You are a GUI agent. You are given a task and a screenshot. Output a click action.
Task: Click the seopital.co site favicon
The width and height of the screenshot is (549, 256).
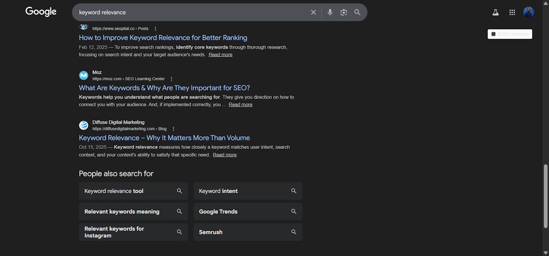coord(84,27)
